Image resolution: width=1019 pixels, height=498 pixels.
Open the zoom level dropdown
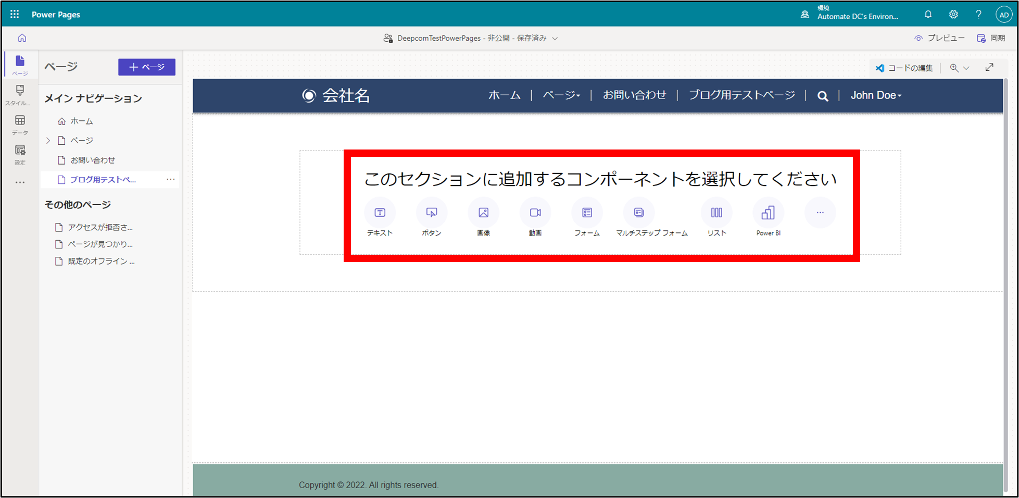click(960, 68)
